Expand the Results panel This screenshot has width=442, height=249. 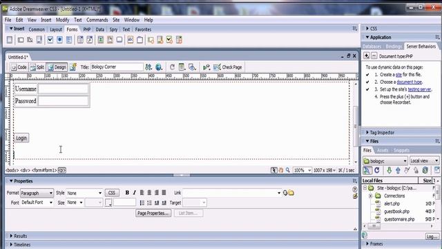tap(11, 236)
